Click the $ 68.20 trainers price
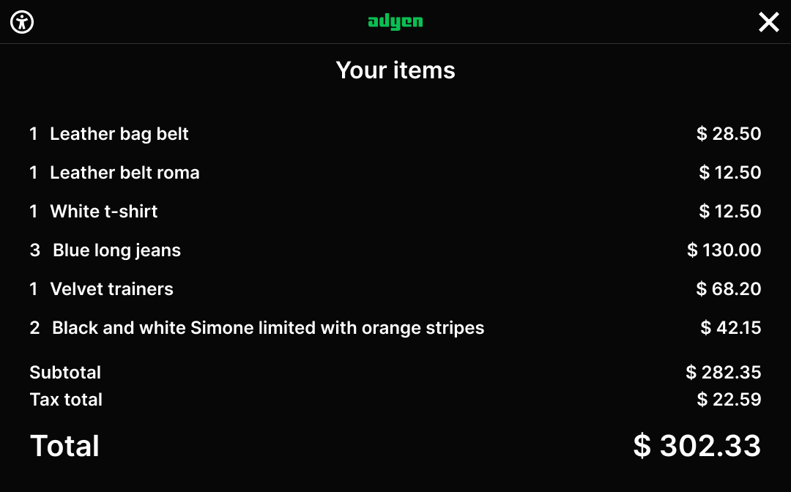The width and height of the screenshot is (791, 492). pyautogui.click(x=729, y=289)
